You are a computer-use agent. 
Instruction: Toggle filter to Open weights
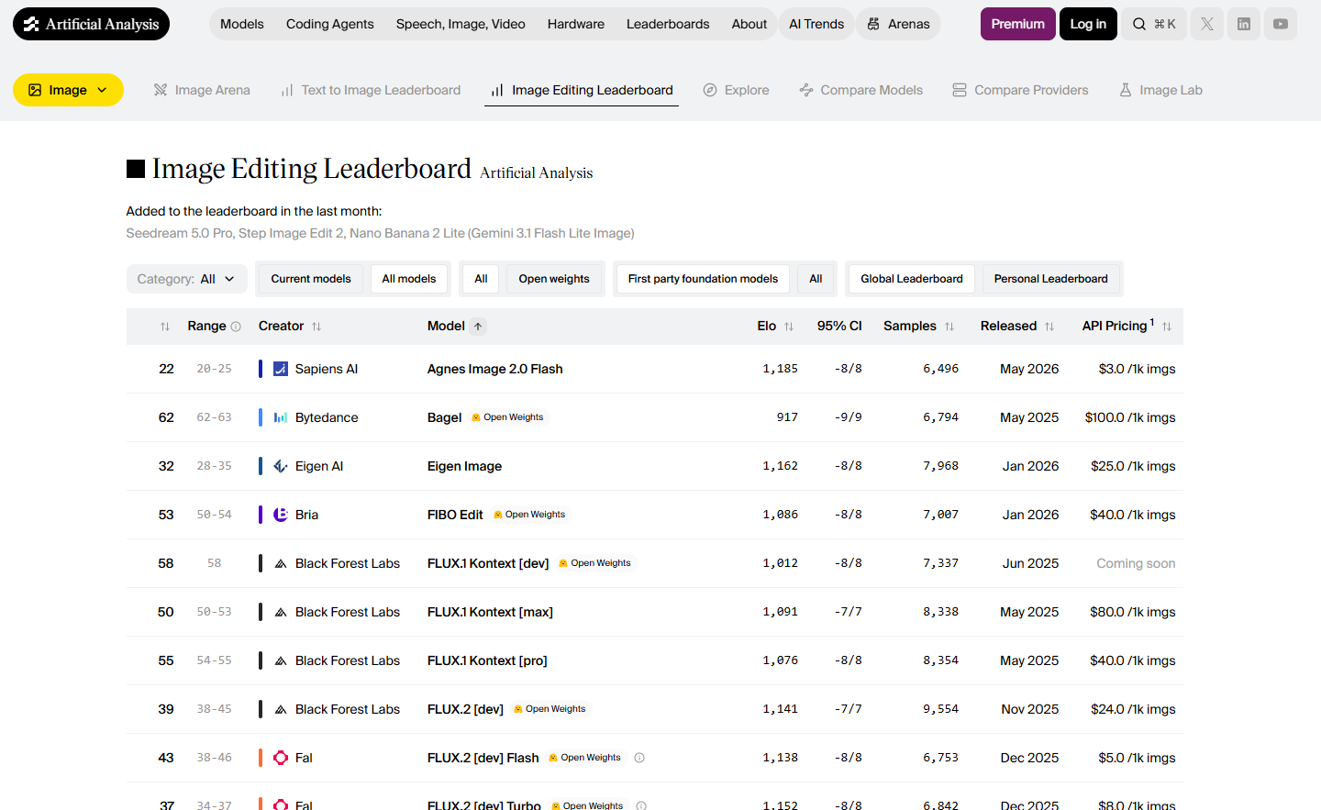tap(554, 279)
